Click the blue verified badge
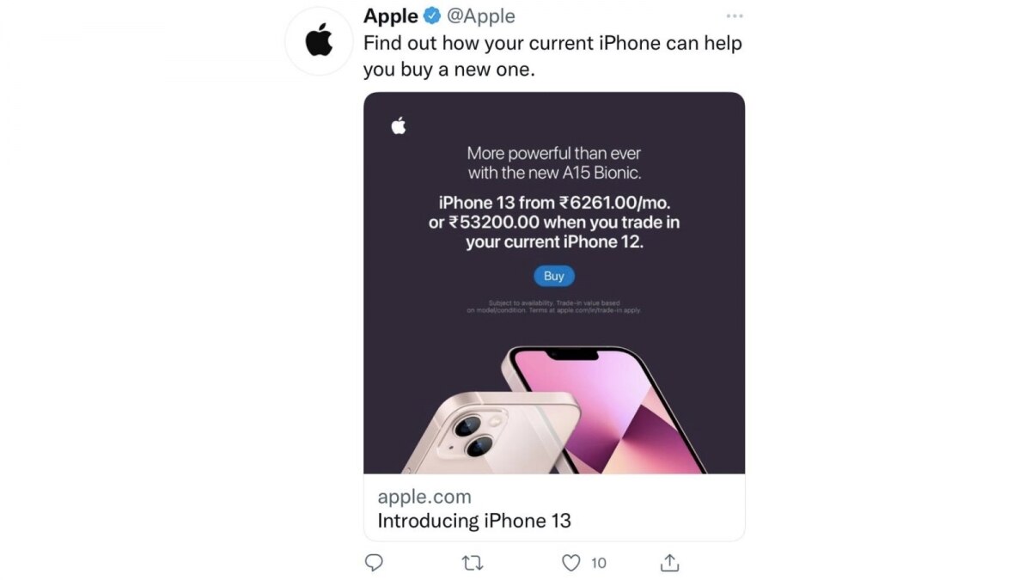Viewport: 1031px width, 580px height. [434, 16]
